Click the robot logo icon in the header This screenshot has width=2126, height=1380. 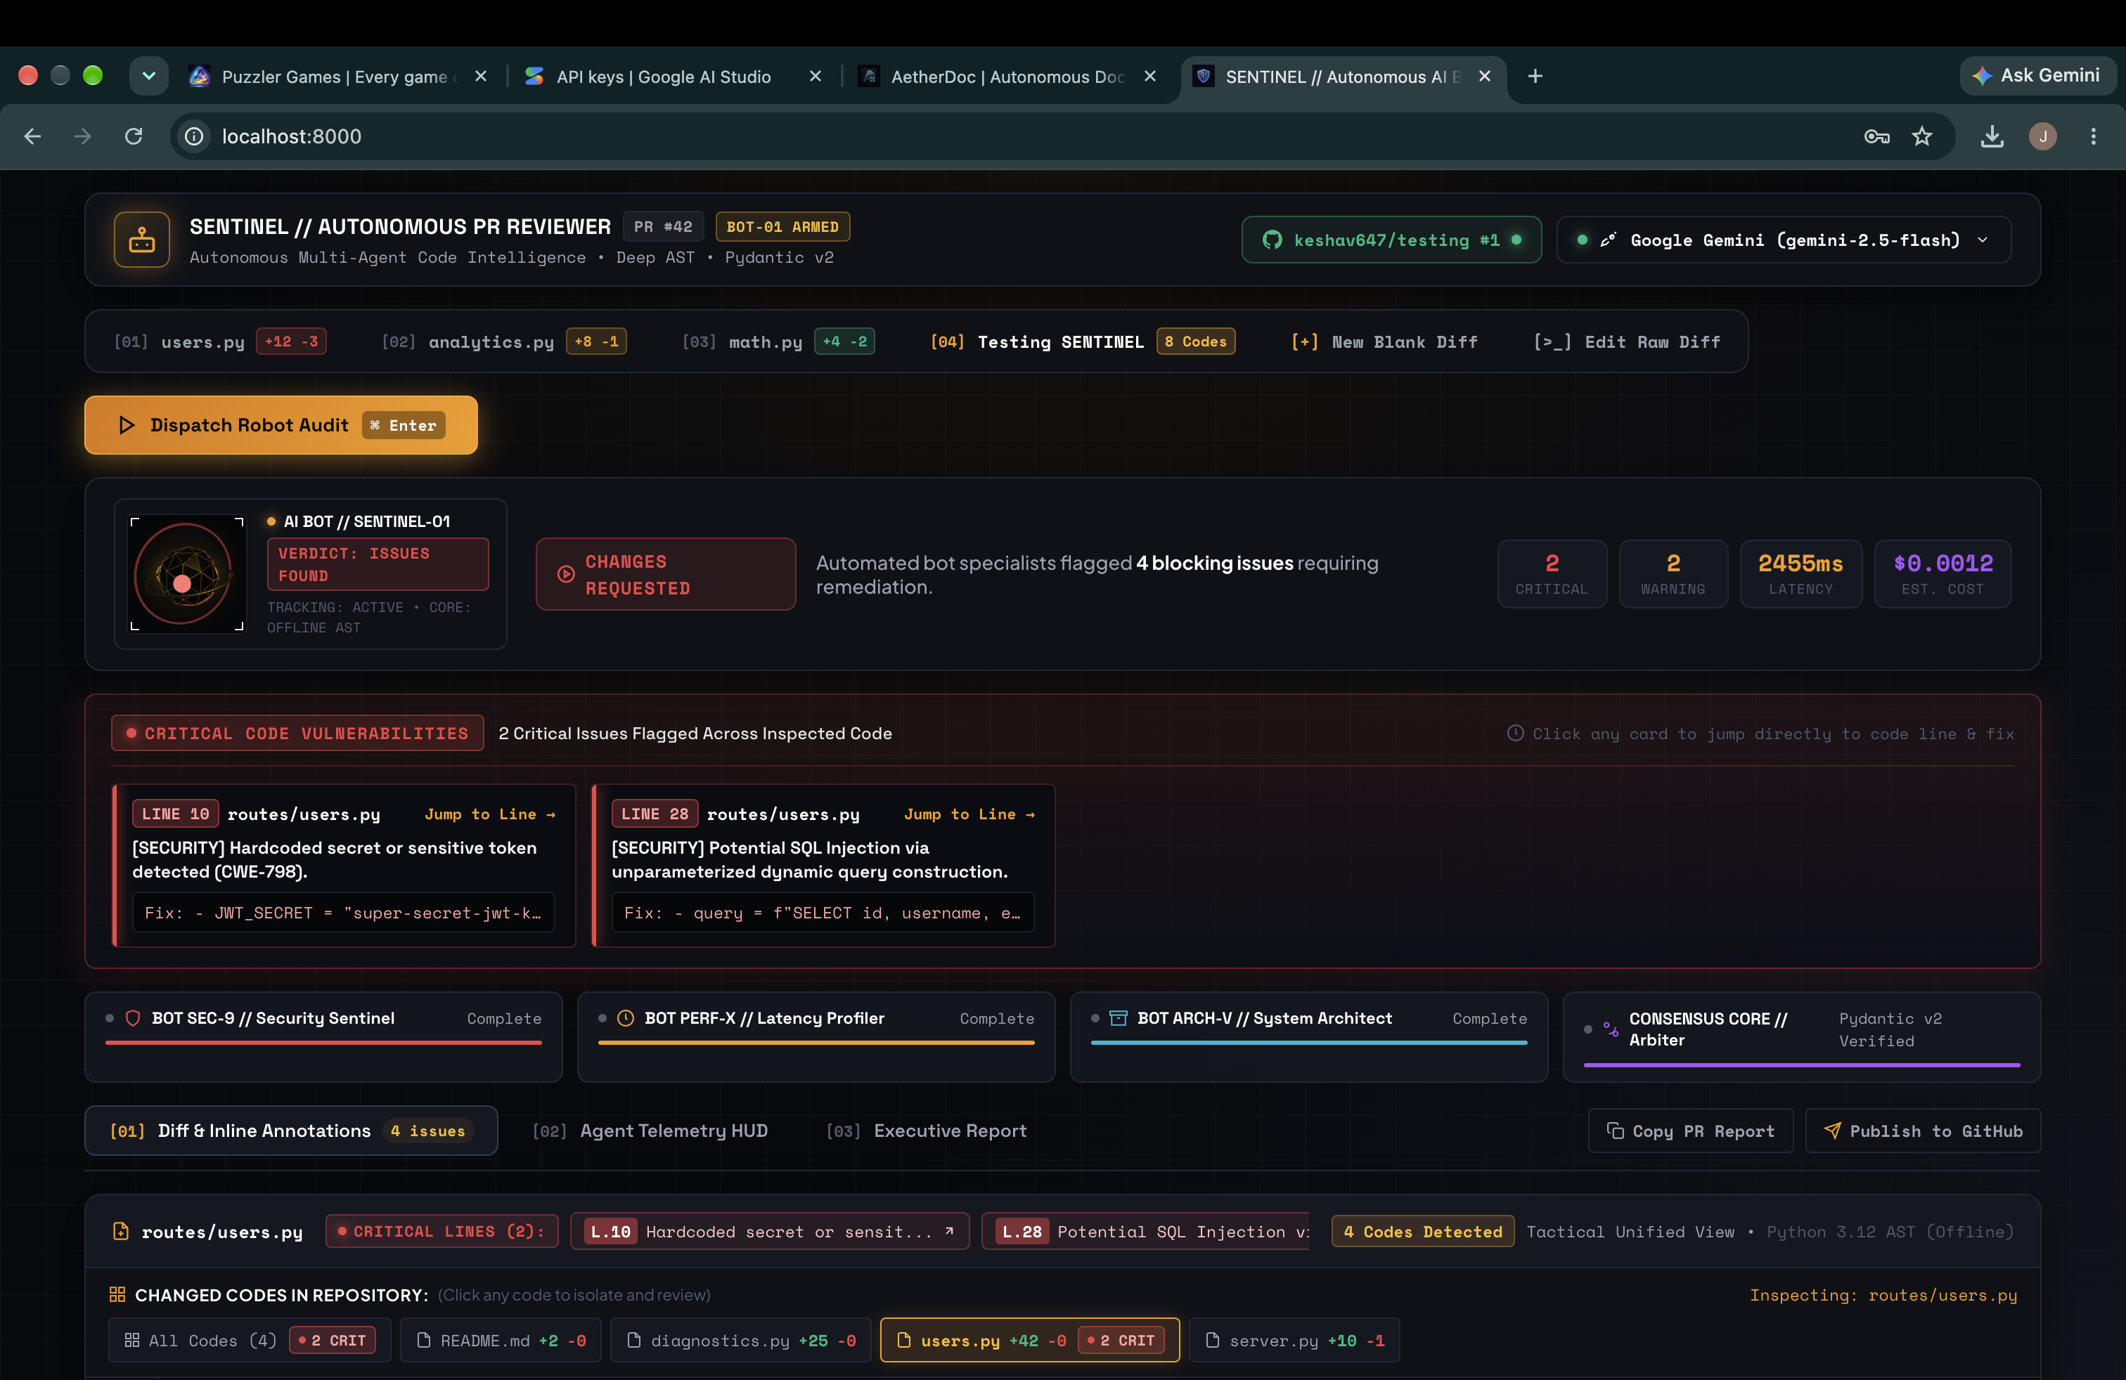[141, 239]
